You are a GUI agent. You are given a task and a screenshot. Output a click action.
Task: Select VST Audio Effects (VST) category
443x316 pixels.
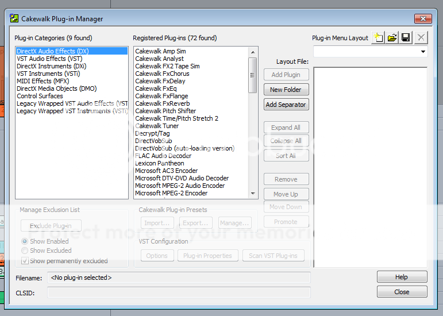point(49,59)
